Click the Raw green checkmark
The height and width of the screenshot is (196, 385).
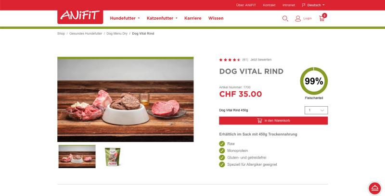click(x=222, y=144)
